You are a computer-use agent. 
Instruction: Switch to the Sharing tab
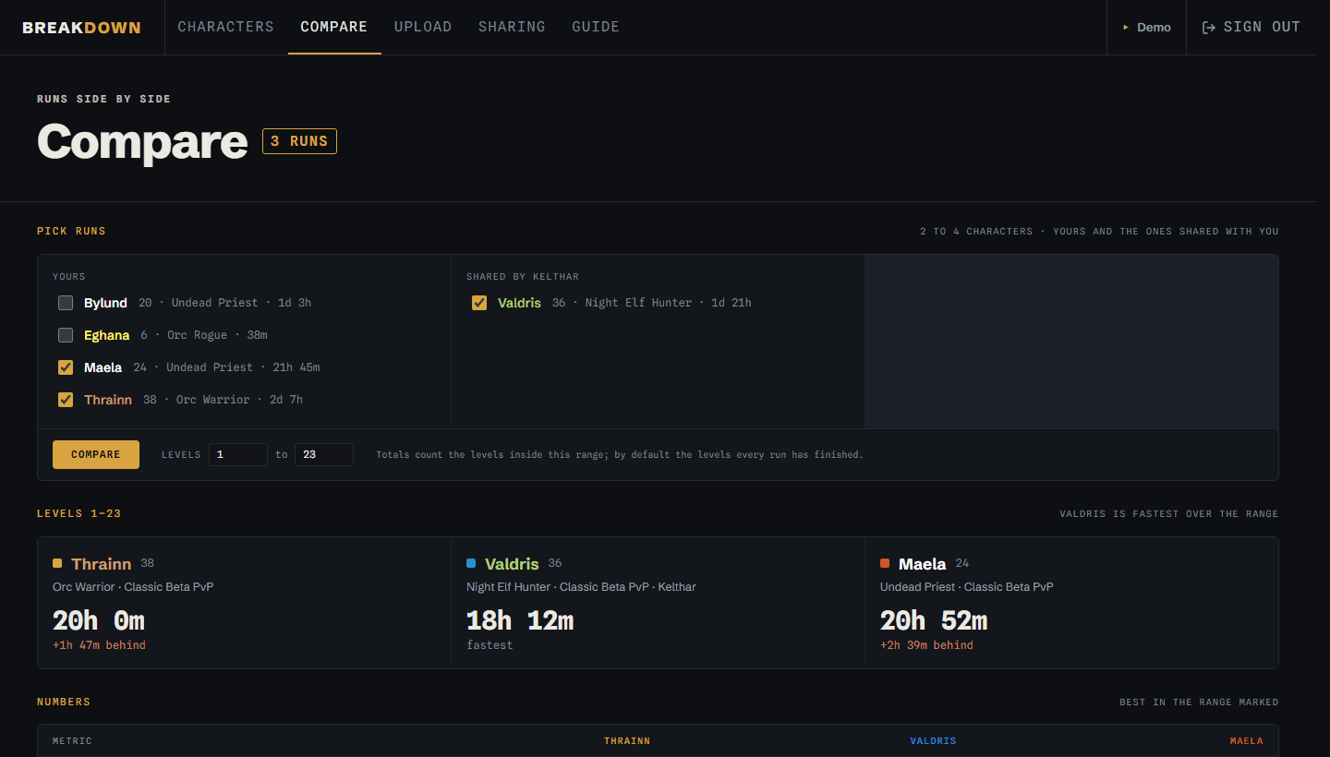pyautogui.click(x=512, y=27)
